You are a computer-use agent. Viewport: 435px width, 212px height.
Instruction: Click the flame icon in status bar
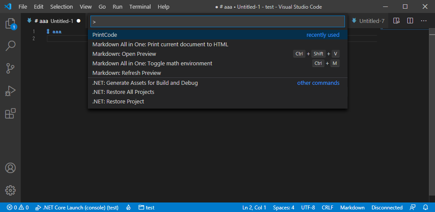pyautogui.click(x=128, y=207)
